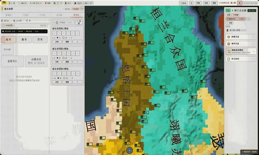The image size is (259, 155).
Task: Click the 画面异常 button at bottom right
Action: tap(249, 152)
